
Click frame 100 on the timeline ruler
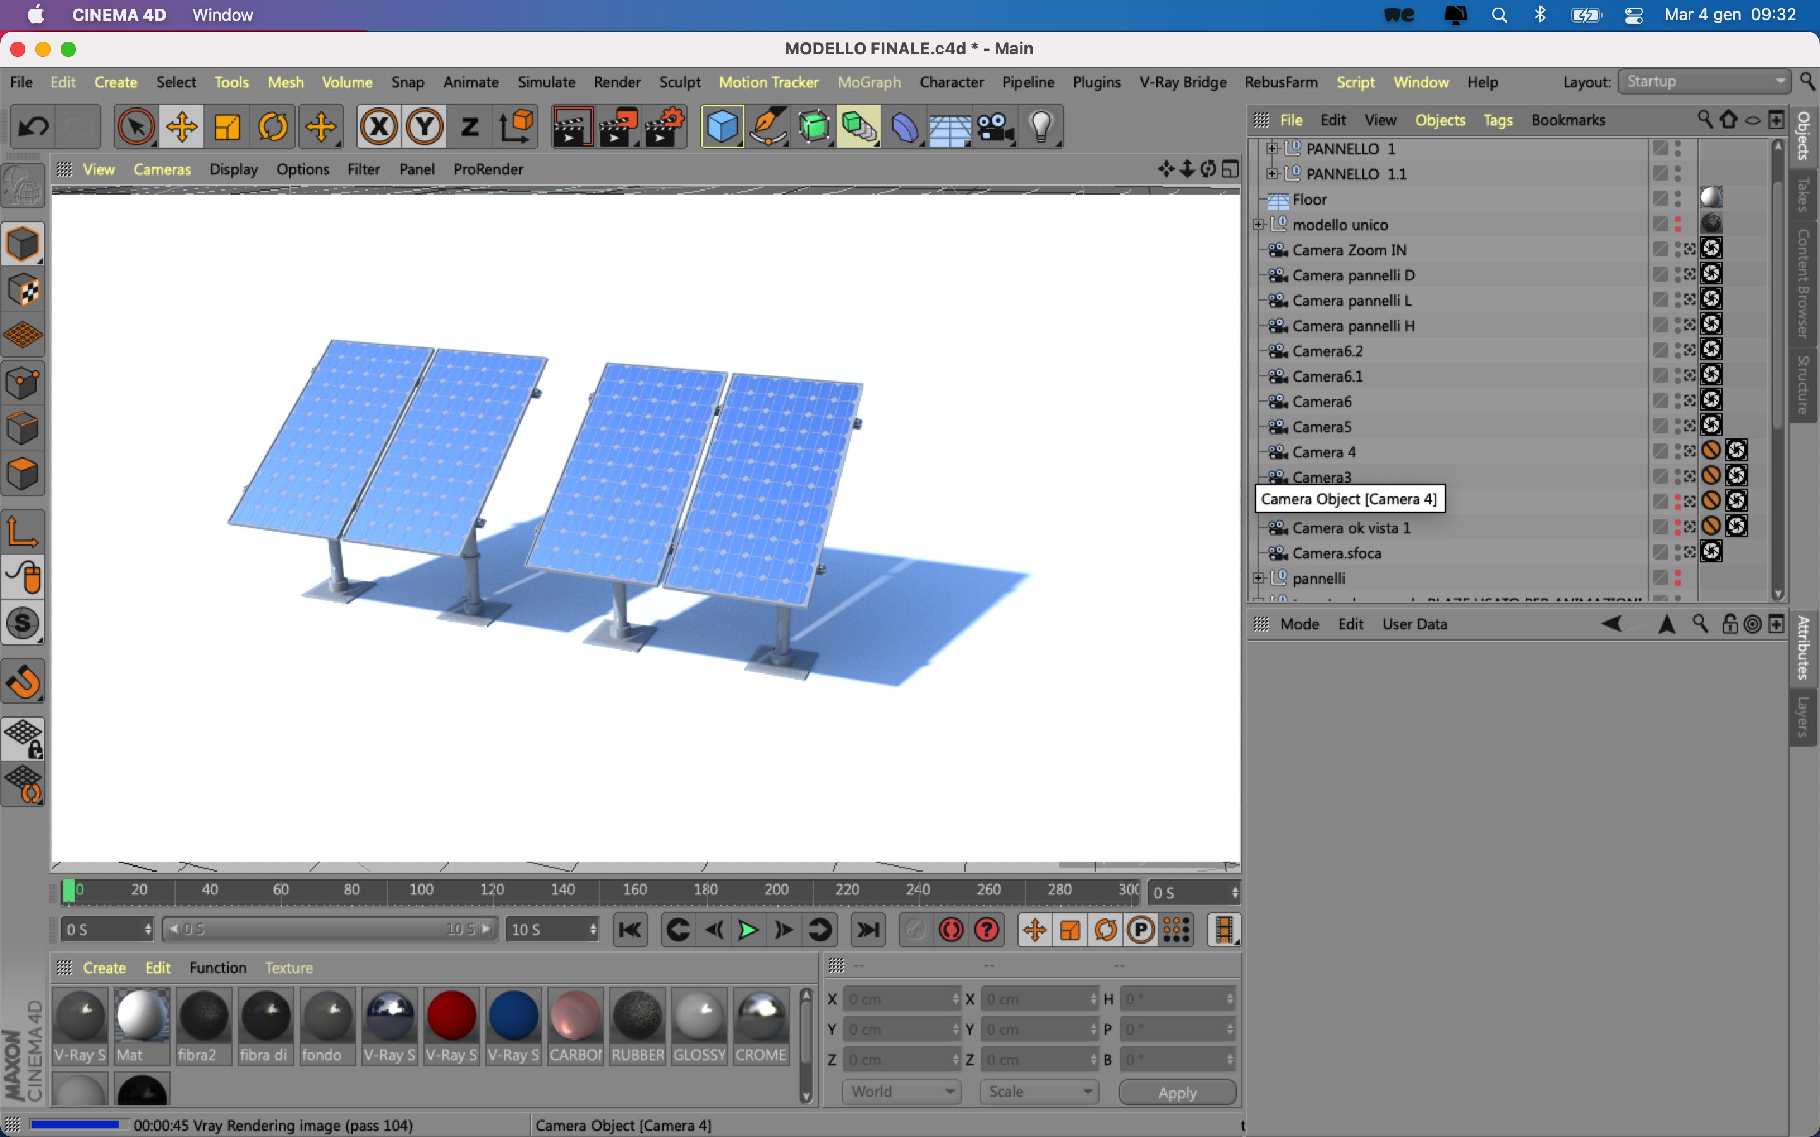click(x=421, y=891)
